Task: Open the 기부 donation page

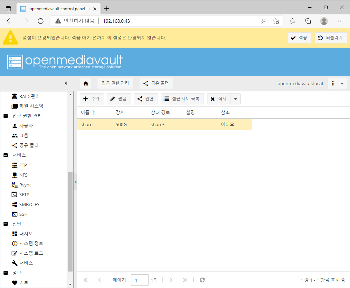Action: click(20, 283)
